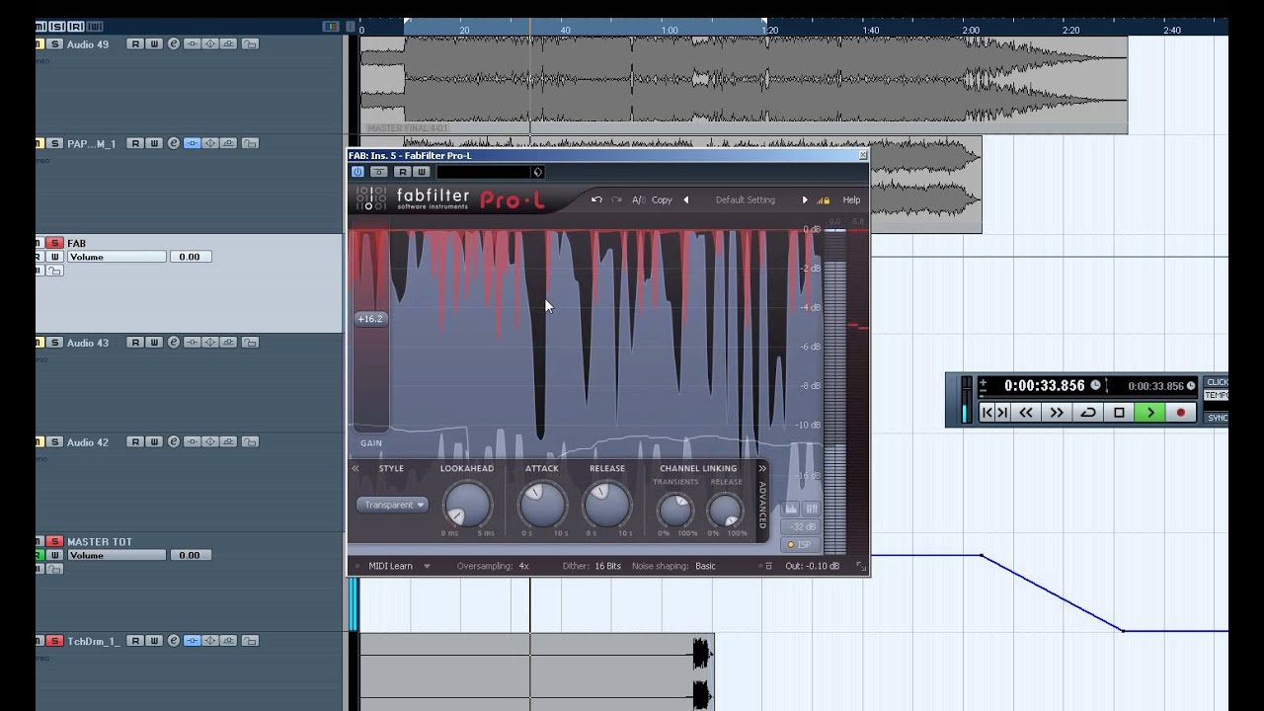Click the Transients channel linking knob
Image resolution: width=1264 pixels, height=711 pixels.
[675, 510]
